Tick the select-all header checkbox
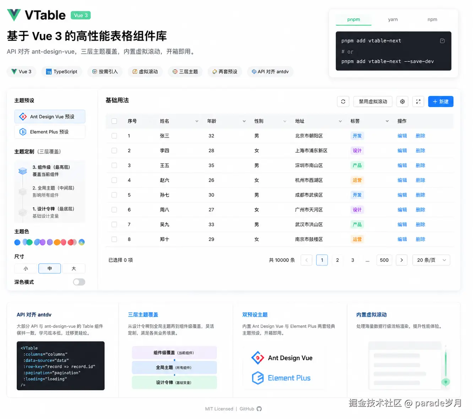 [x=114, y=121]
